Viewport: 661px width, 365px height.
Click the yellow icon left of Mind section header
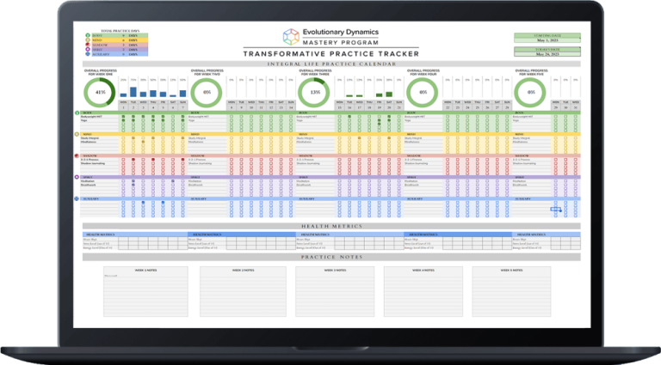click(x=77, y=134)
